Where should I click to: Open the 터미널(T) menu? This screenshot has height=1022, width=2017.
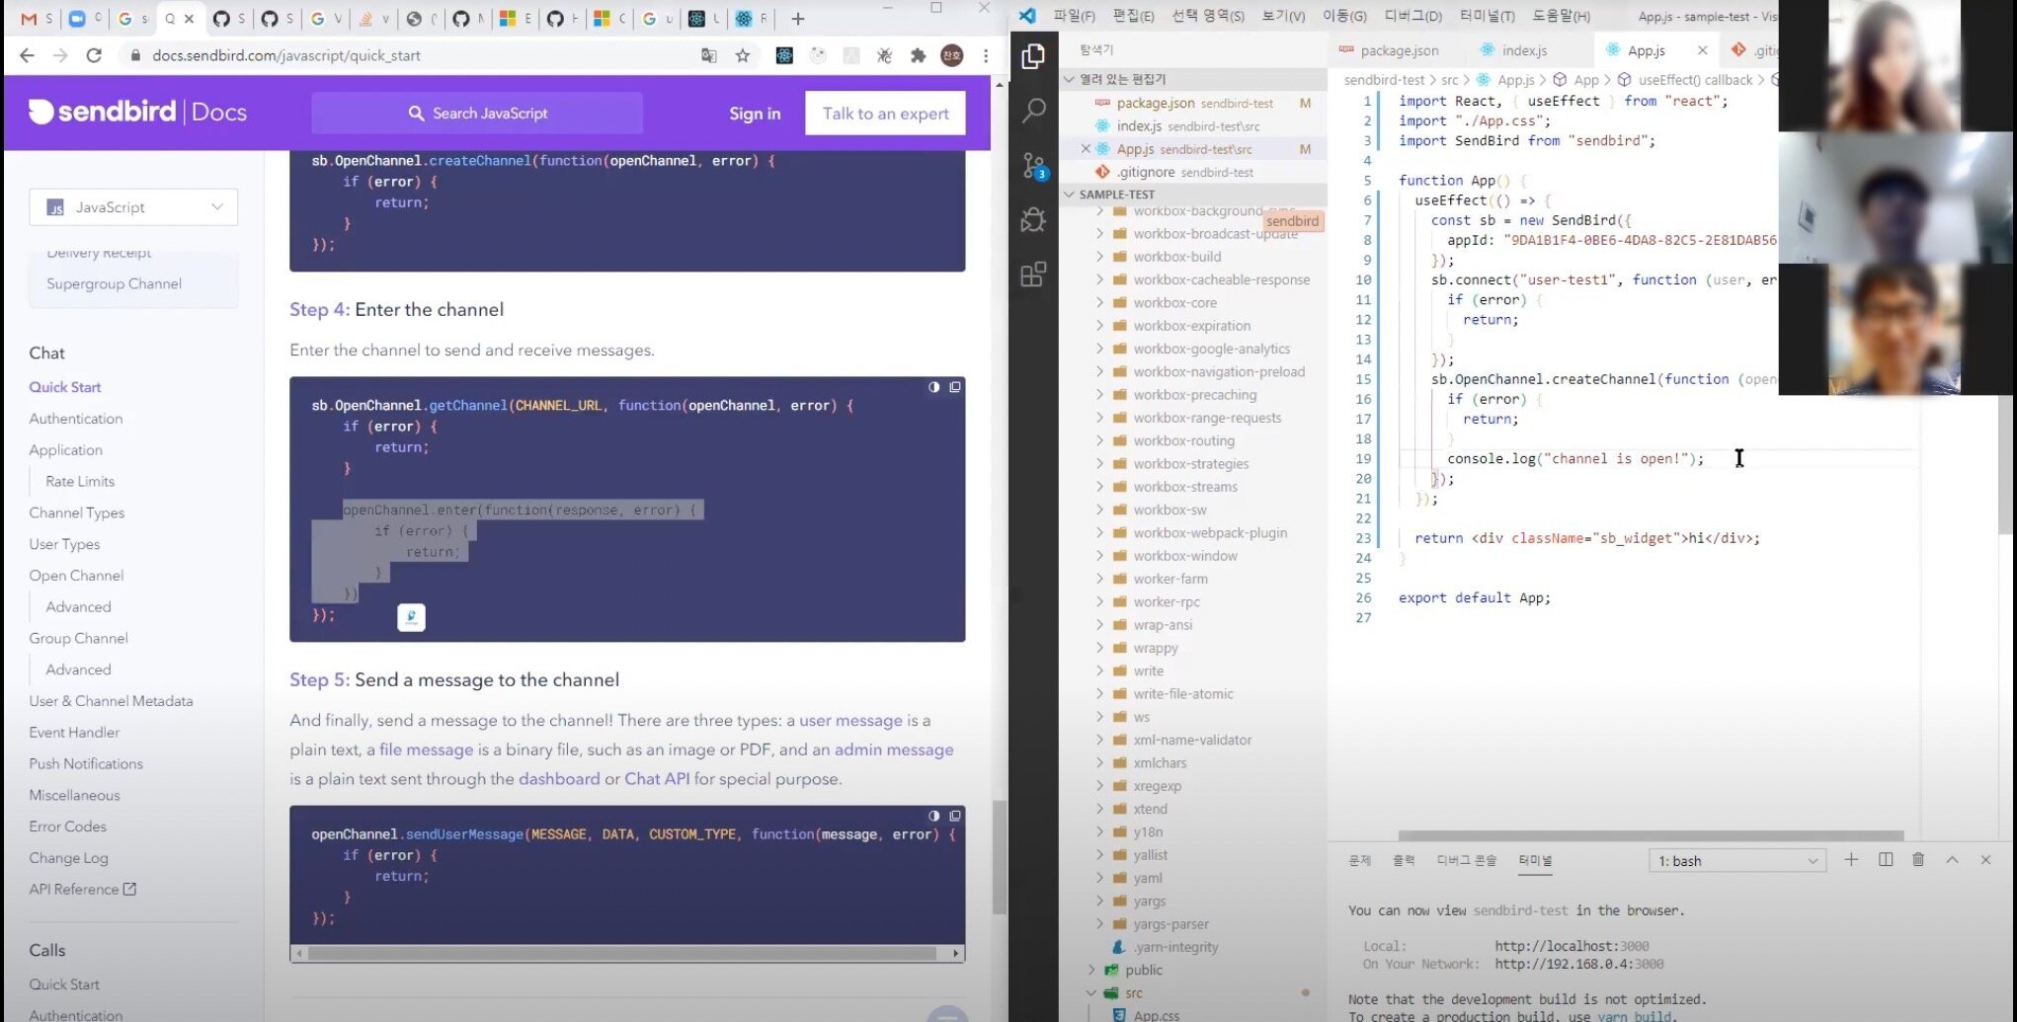coord(1487,16)
